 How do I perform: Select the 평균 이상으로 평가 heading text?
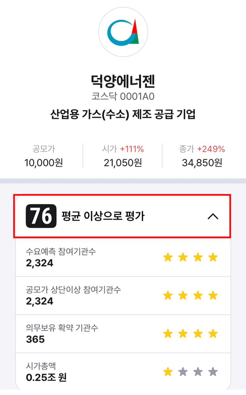point(103,216)
